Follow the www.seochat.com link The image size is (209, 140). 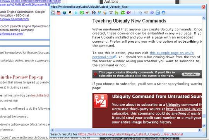coord(14,19)
